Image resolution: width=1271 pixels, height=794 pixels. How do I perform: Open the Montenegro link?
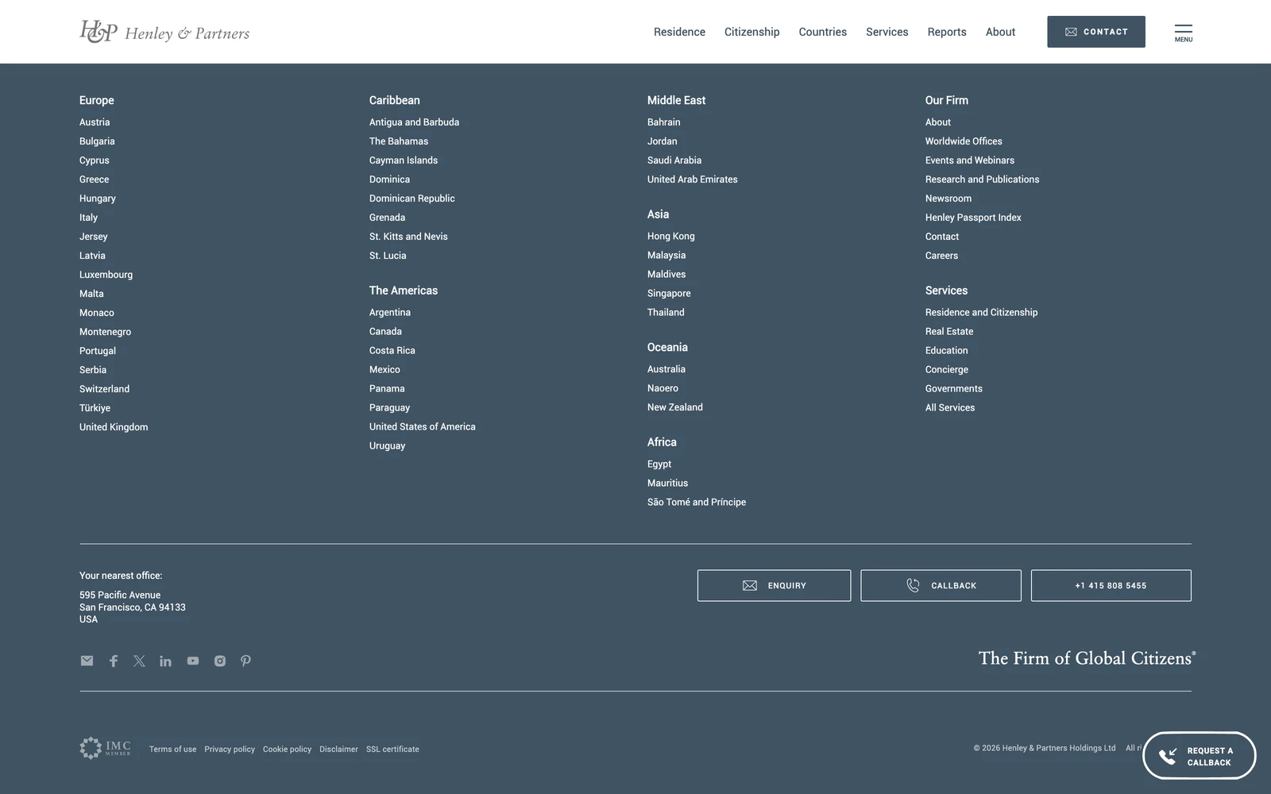coord(105,332)
